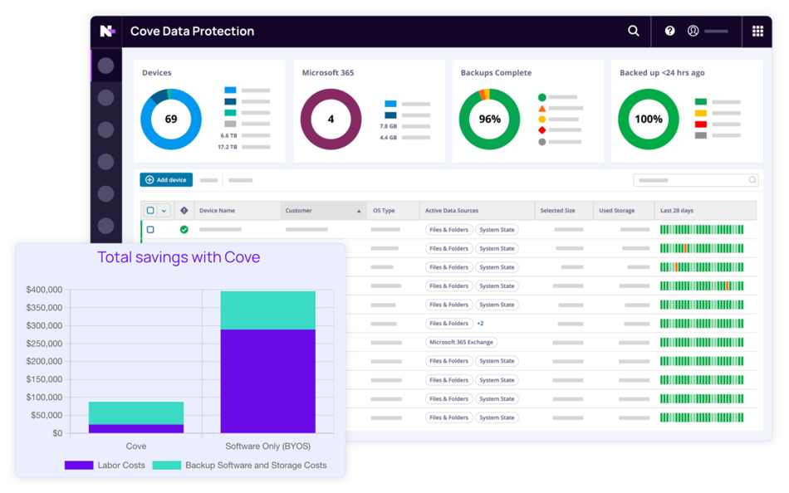Tick the select-all checkbox in the table header
The width and height of the screenshot is (789, 493).
point(150,210)
